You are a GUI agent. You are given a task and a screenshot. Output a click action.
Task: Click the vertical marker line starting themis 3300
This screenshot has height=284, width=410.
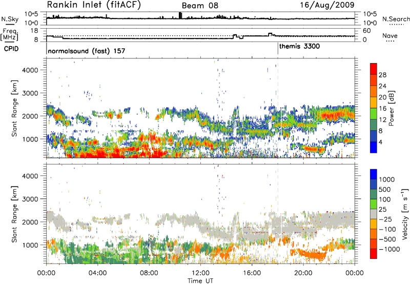click(x=278, y=49)
